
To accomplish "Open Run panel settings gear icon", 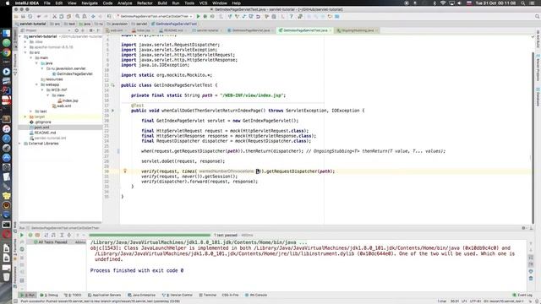I will [x=524, y=228].
